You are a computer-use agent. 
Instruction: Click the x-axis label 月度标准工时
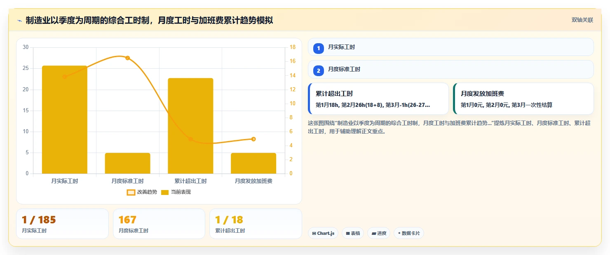(x=127, y=181)
